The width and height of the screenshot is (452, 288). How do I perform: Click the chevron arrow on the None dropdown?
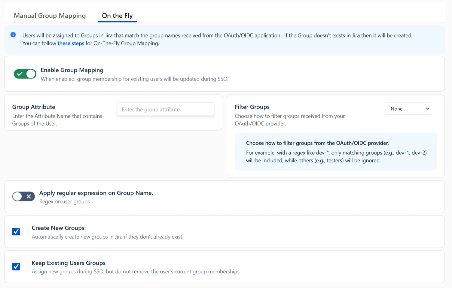click(427, 109)
